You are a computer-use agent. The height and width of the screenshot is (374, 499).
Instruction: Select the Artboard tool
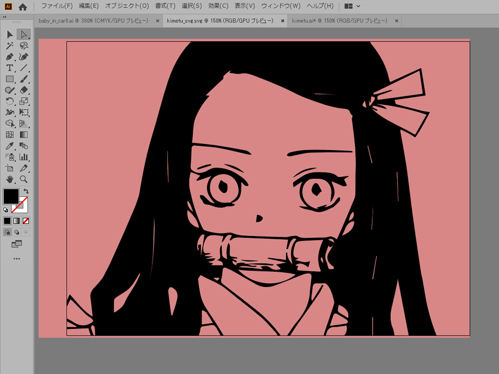click(10, 168)
